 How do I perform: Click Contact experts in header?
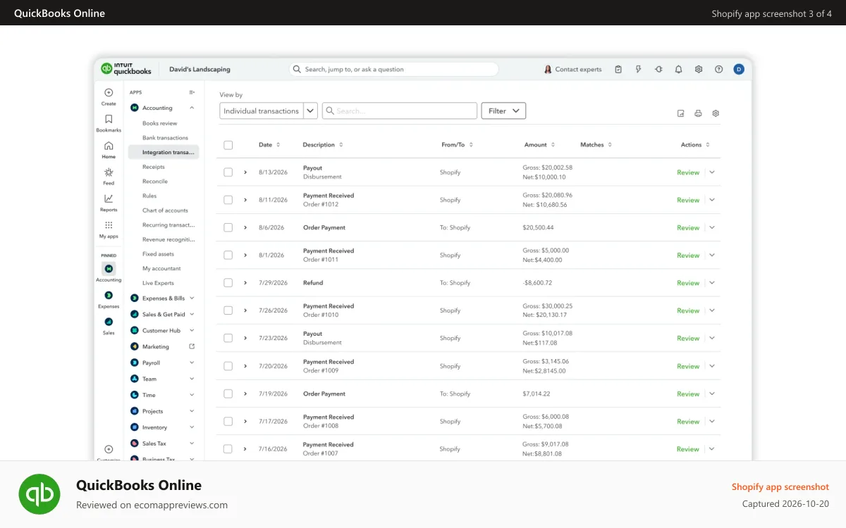(572, 69)
